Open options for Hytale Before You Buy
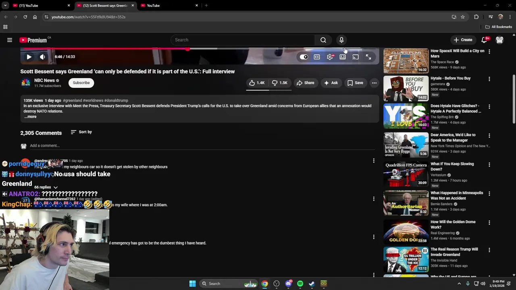 click(x=489, y=79)
